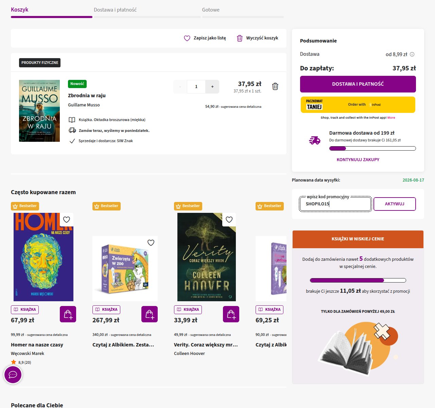This screenshot has height=408, width=435.
Task: Click the Bestseller badge above Verity
Action: (x=188, y=206)
